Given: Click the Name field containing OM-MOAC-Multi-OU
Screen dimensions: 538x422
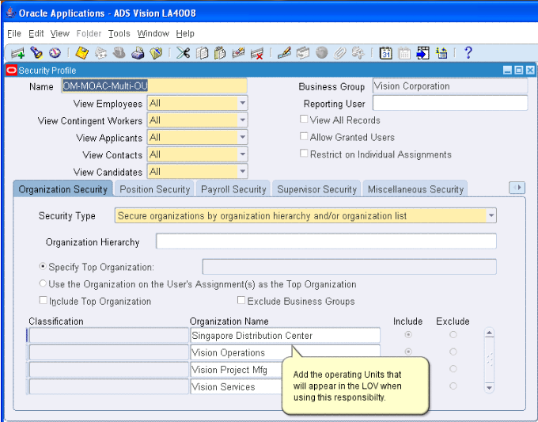Looking at the screenshot, I should (154, 86).
